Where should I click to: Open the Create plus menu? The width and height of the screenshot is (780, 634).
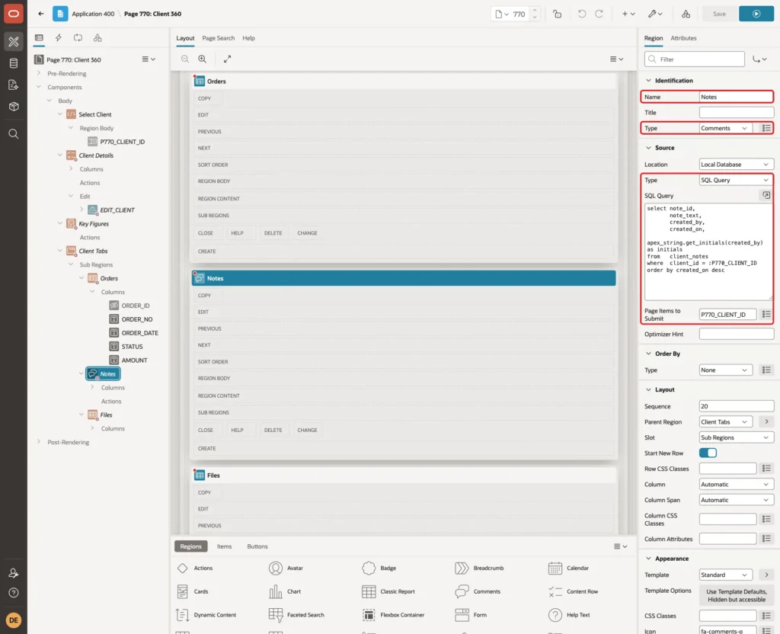[628, 14]
